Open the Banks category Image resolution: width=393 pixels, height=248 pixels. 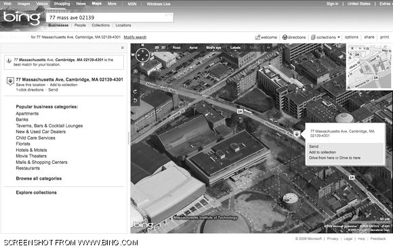click(22, 120)
